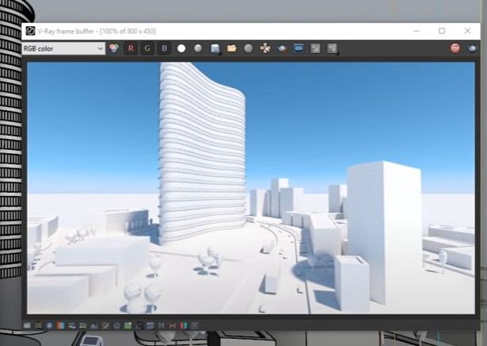The width and height of the screenshot is (487, 346).
Task: Enable Track mouse while rendering icon
Action: (282, 48)
